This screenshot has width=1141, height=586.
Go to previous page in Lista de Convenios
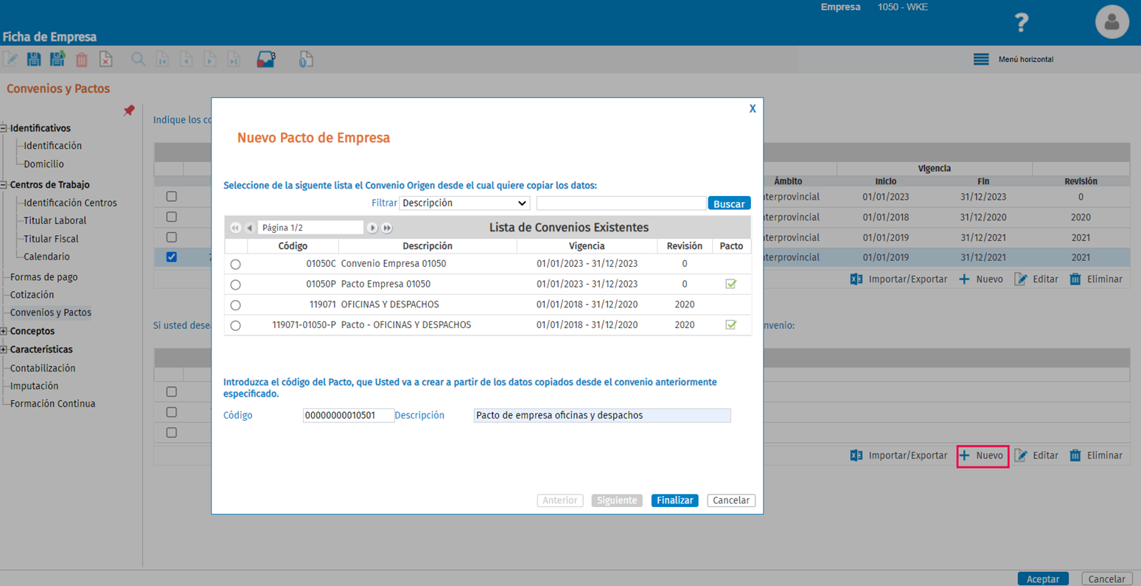(250, 228)
